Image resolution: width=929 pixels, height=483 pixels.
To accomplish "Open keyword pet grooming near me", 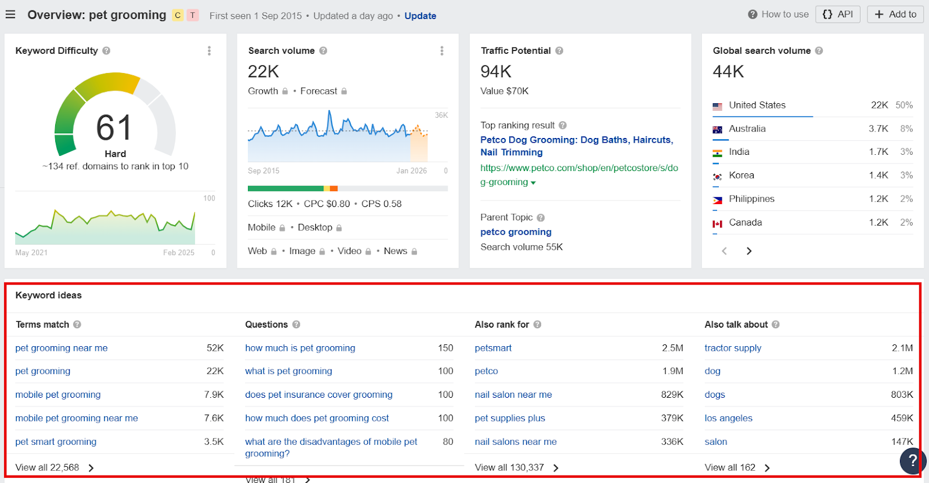I will (x=62, y=348).
